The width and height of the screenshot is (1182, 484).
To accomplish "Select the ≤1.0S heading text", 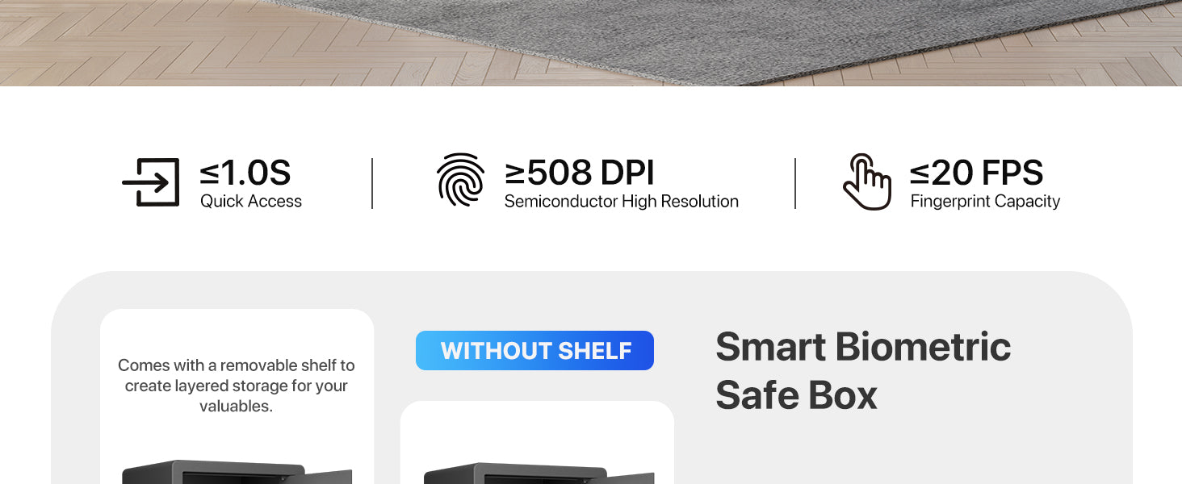I will tap(245, 173).
